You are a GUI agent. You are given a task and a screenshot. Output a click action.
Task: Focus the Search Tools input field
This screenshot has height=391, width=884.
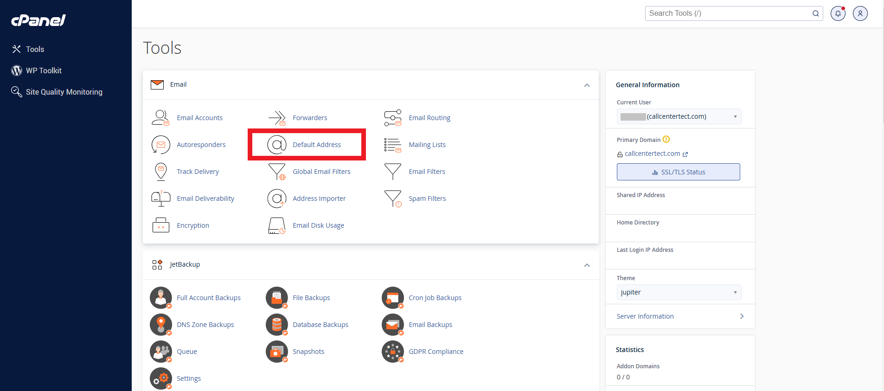728,13
